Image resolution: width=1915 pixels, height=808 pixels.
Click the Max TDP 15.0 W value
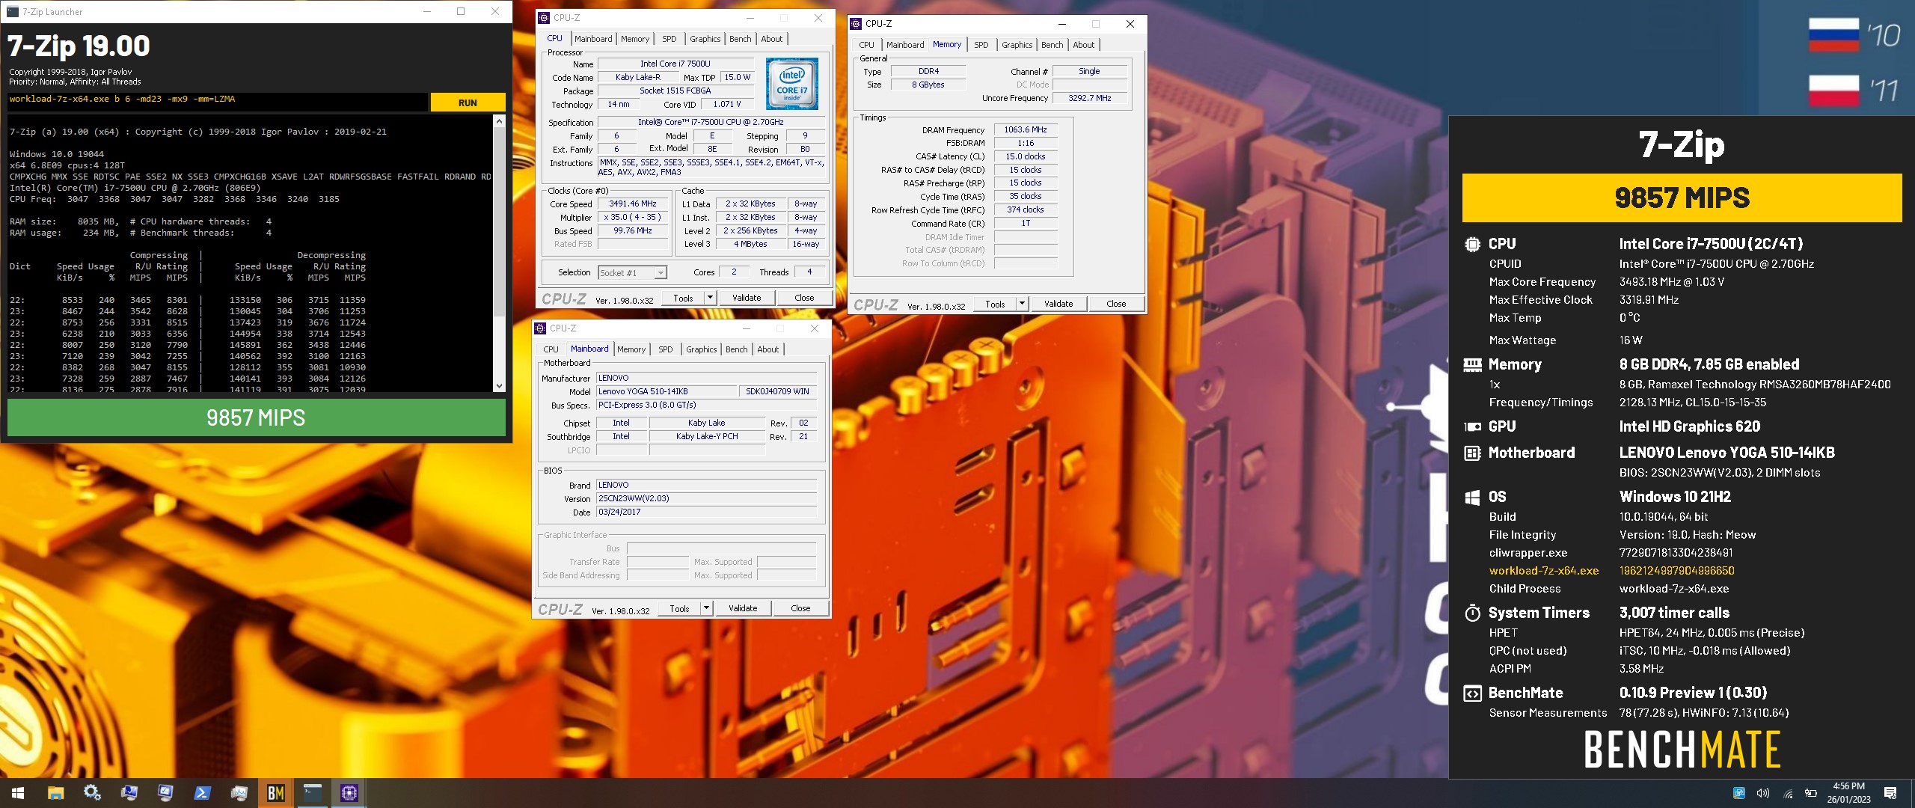coord(737,77)
